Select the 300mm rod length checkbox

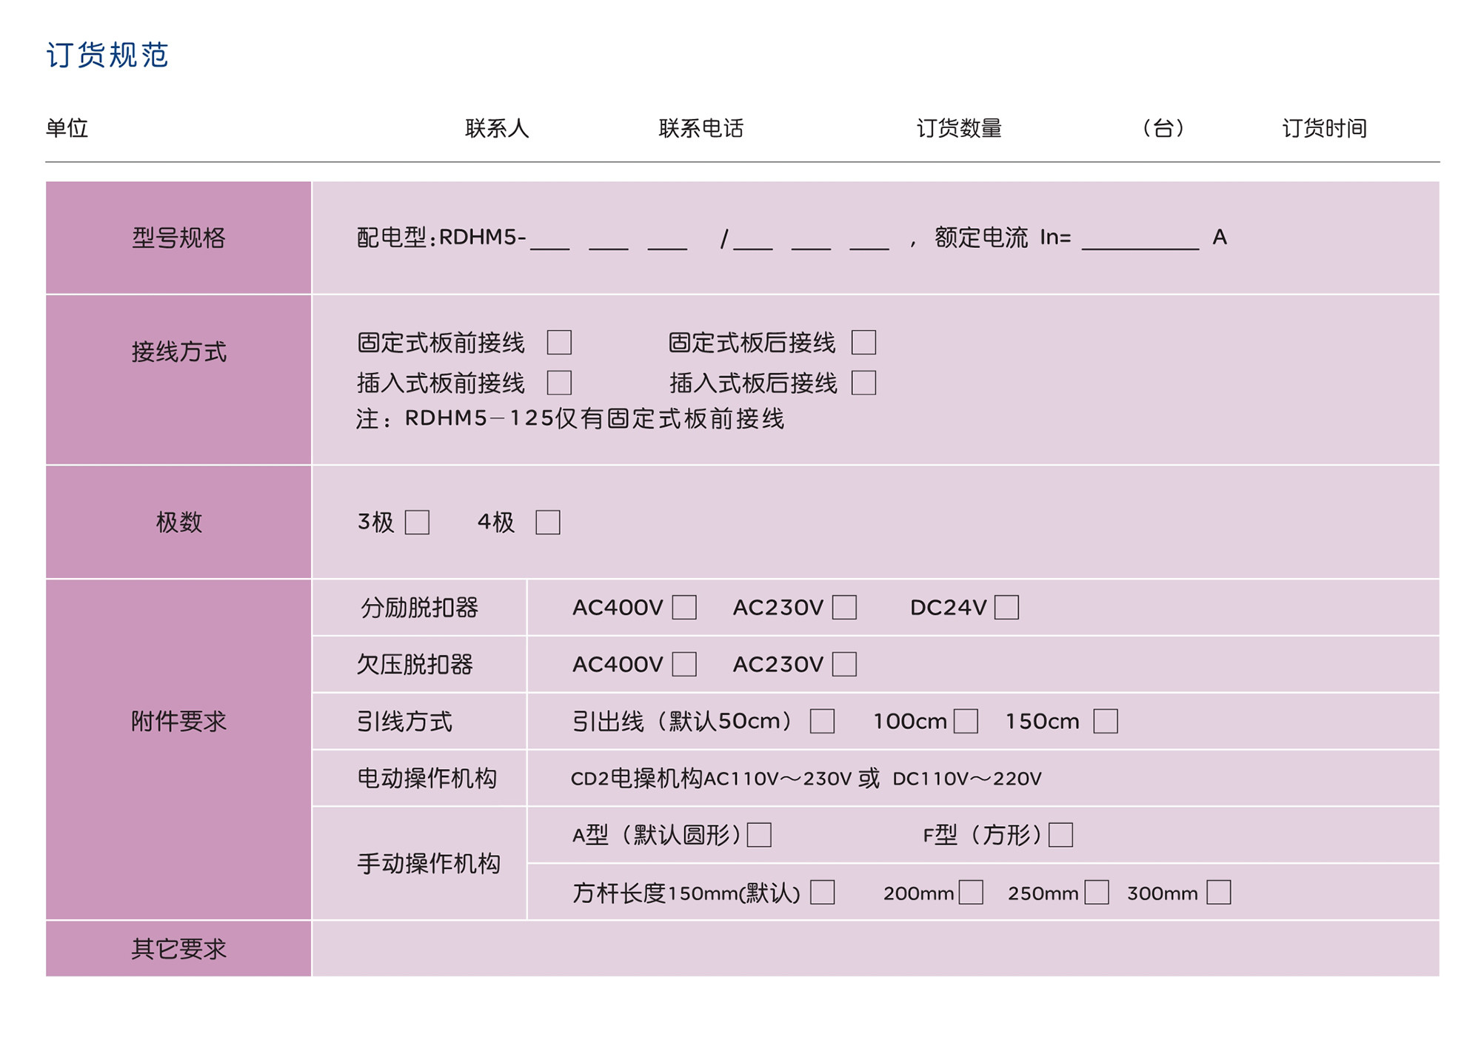point(1218,893)
